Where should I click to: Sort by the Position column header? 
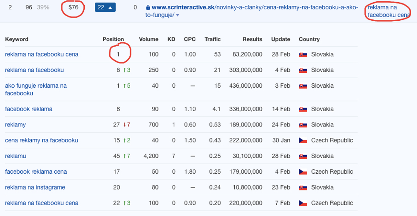[x=113, y=39]
